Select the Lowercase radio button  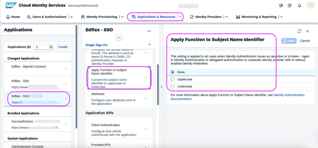point(173,87)
